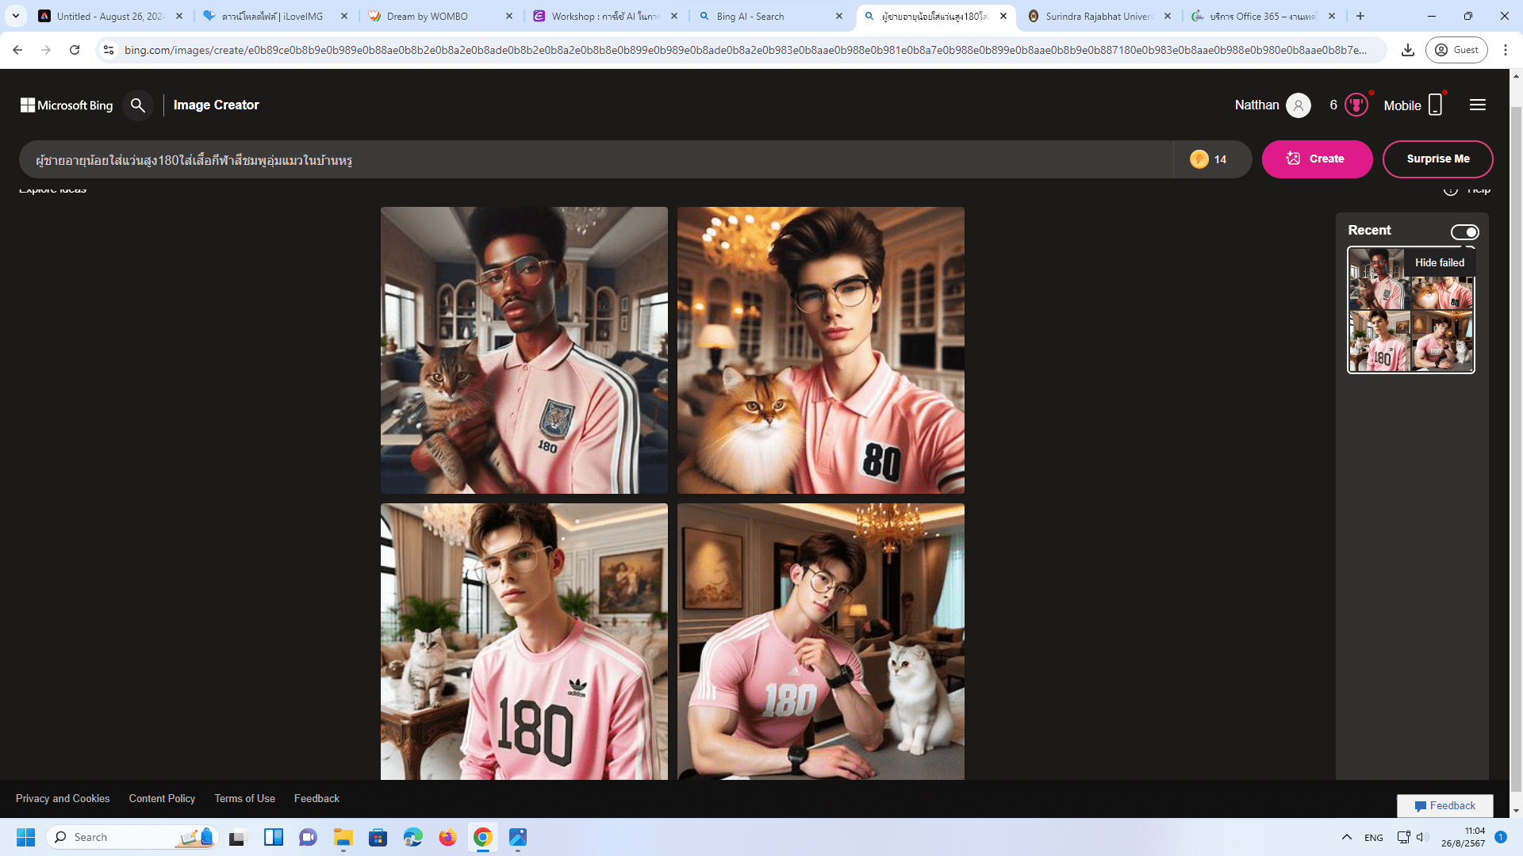Image resolution: width=1523 pixels, height=856 pixels.
Task: Open the hamburger menu
Action: [x=1477, y=105]
